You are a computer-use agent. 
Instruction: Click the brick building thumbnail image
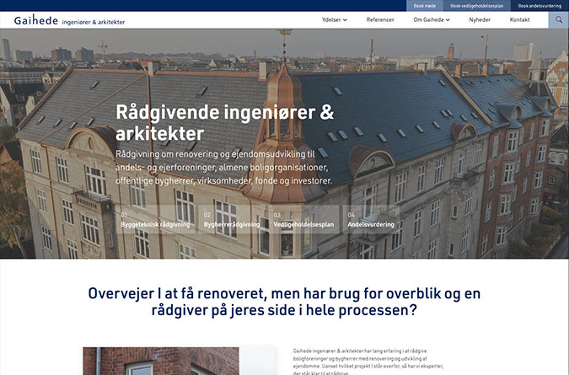click(x=160, y=361)
